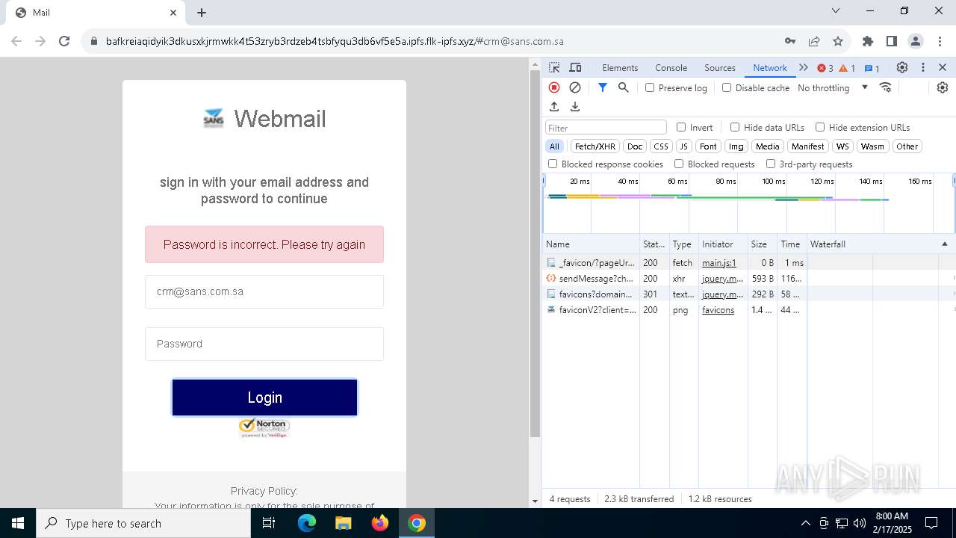The image size is (956, 538).
Task: Open Network panel settings gear
Action: 943,87
